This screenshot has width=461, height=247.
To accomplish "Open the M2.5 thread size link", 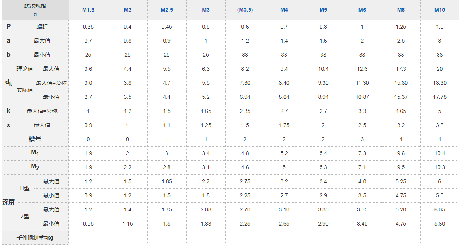I will 167,10.
